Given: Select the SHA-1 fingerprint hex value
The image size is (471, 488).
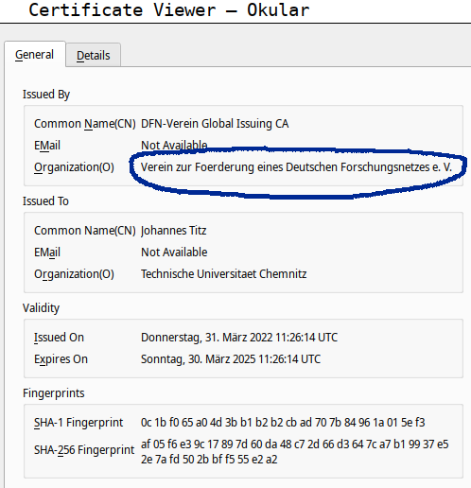Looking at the screenshot, I should pos(283,423).
